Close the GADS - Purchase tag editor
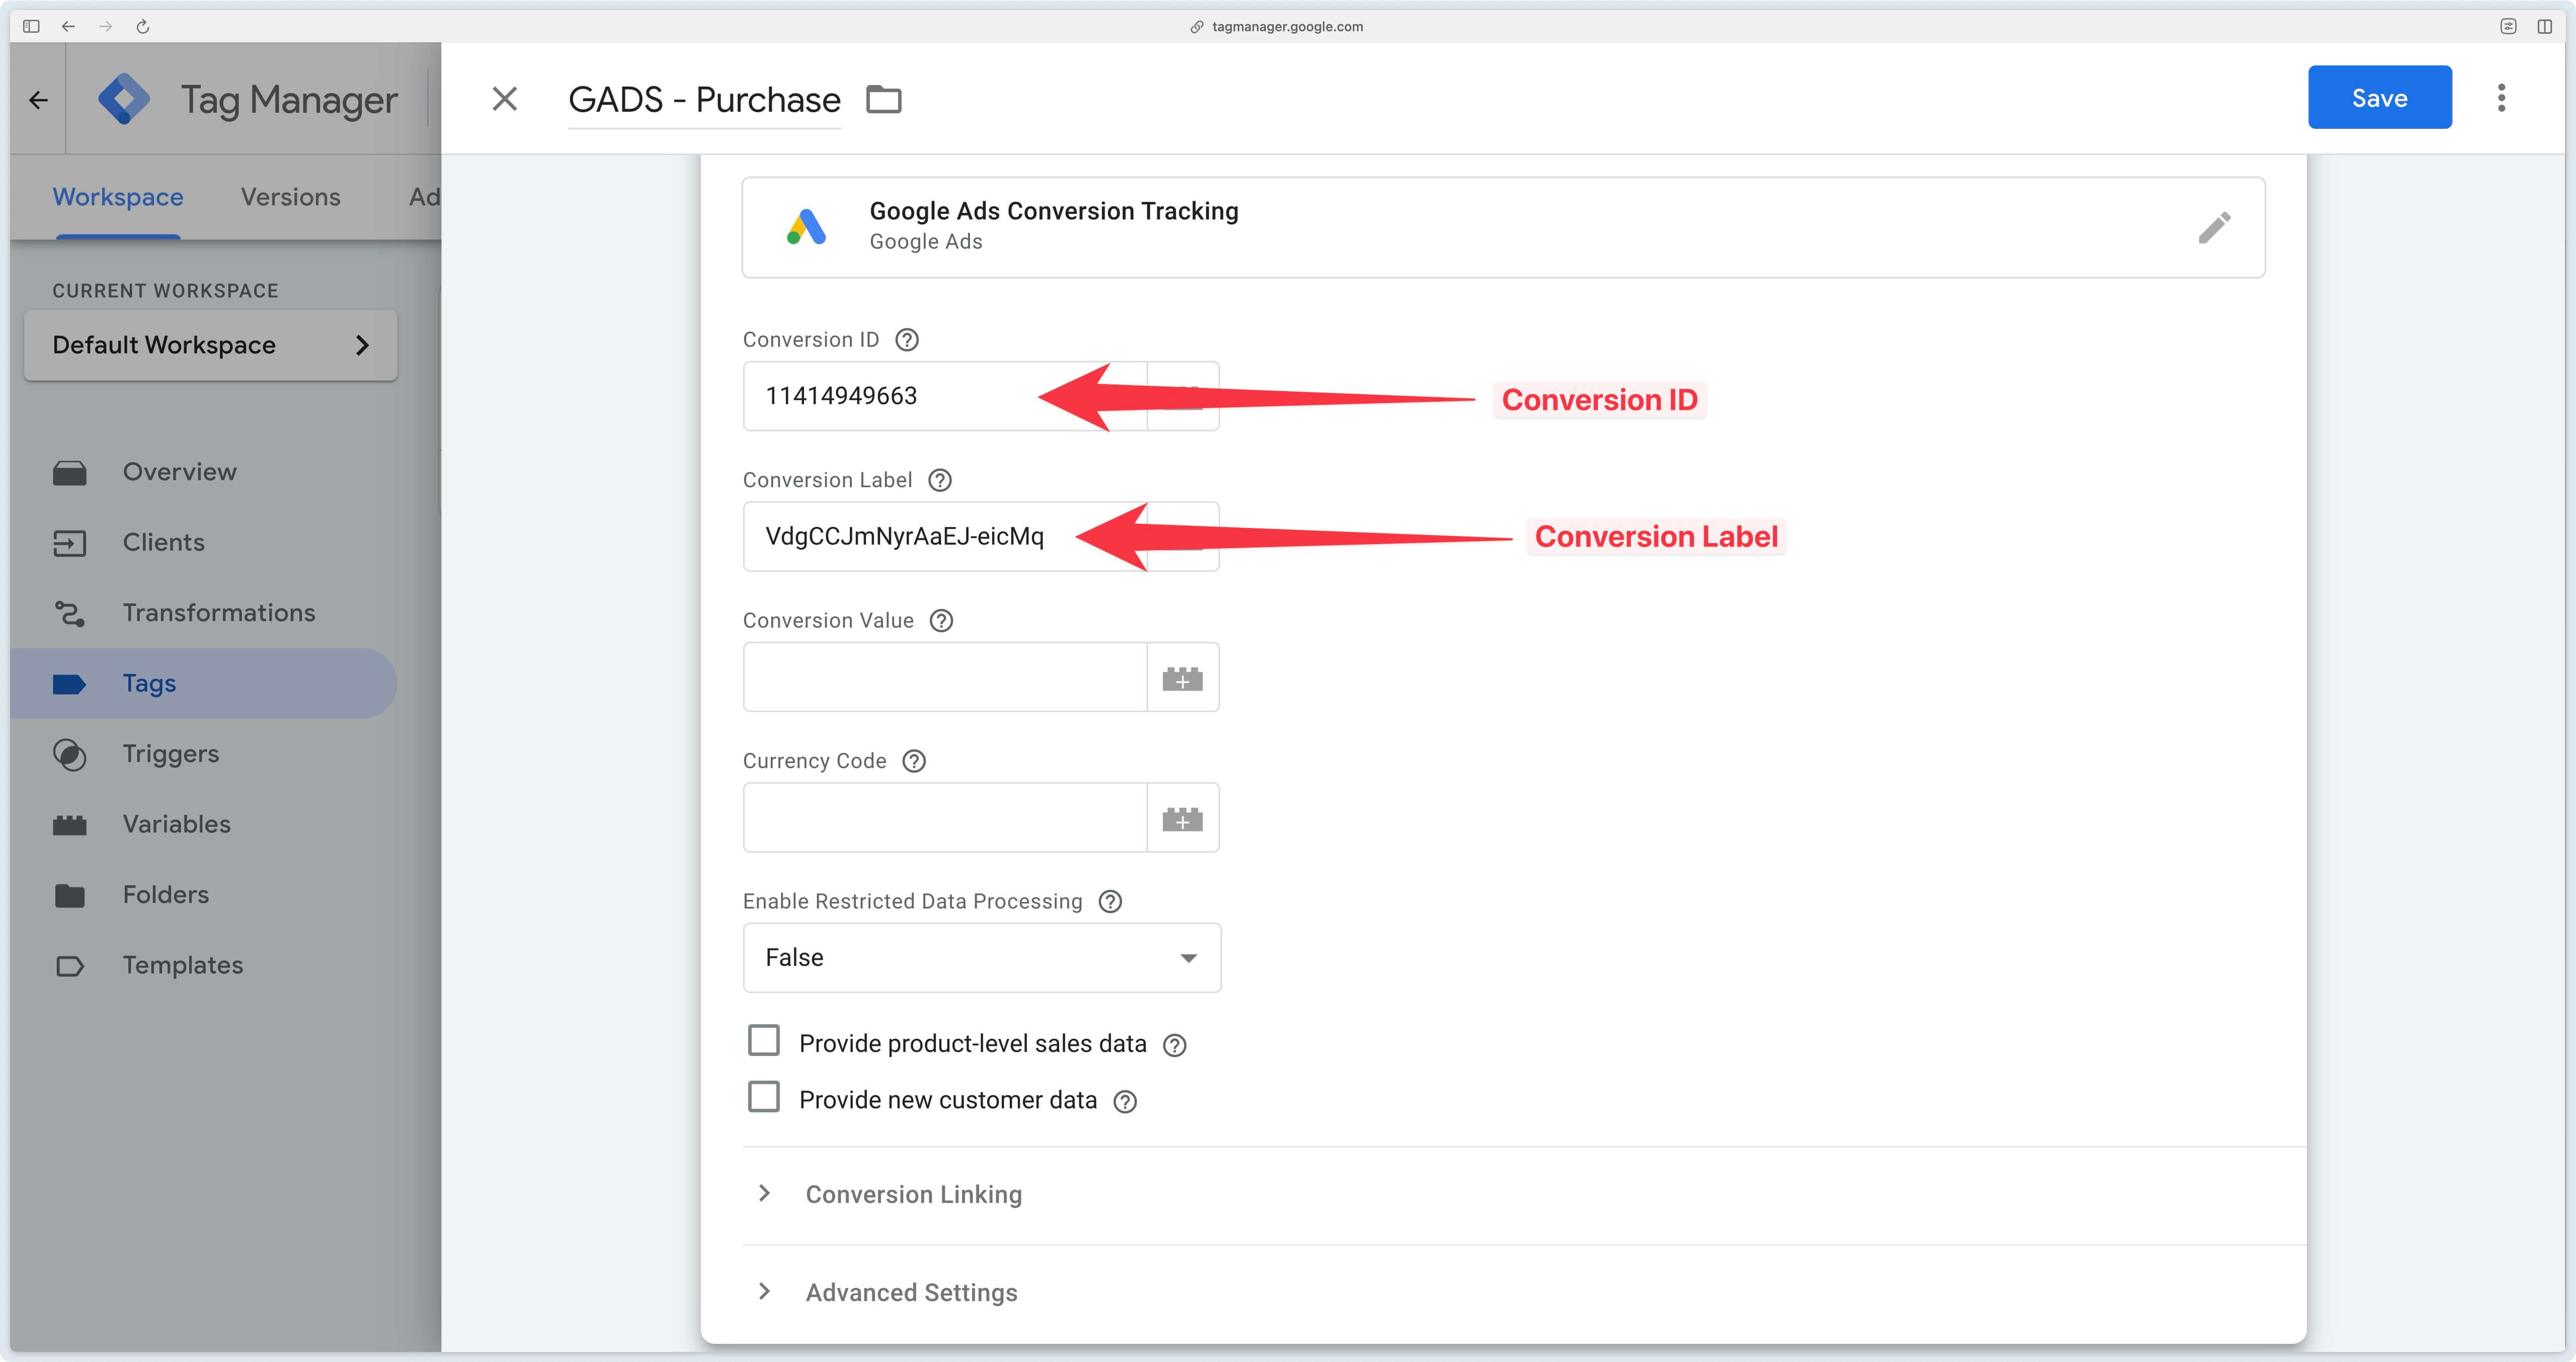This screenshot has height=1362, width=2576. click(505, 98)
